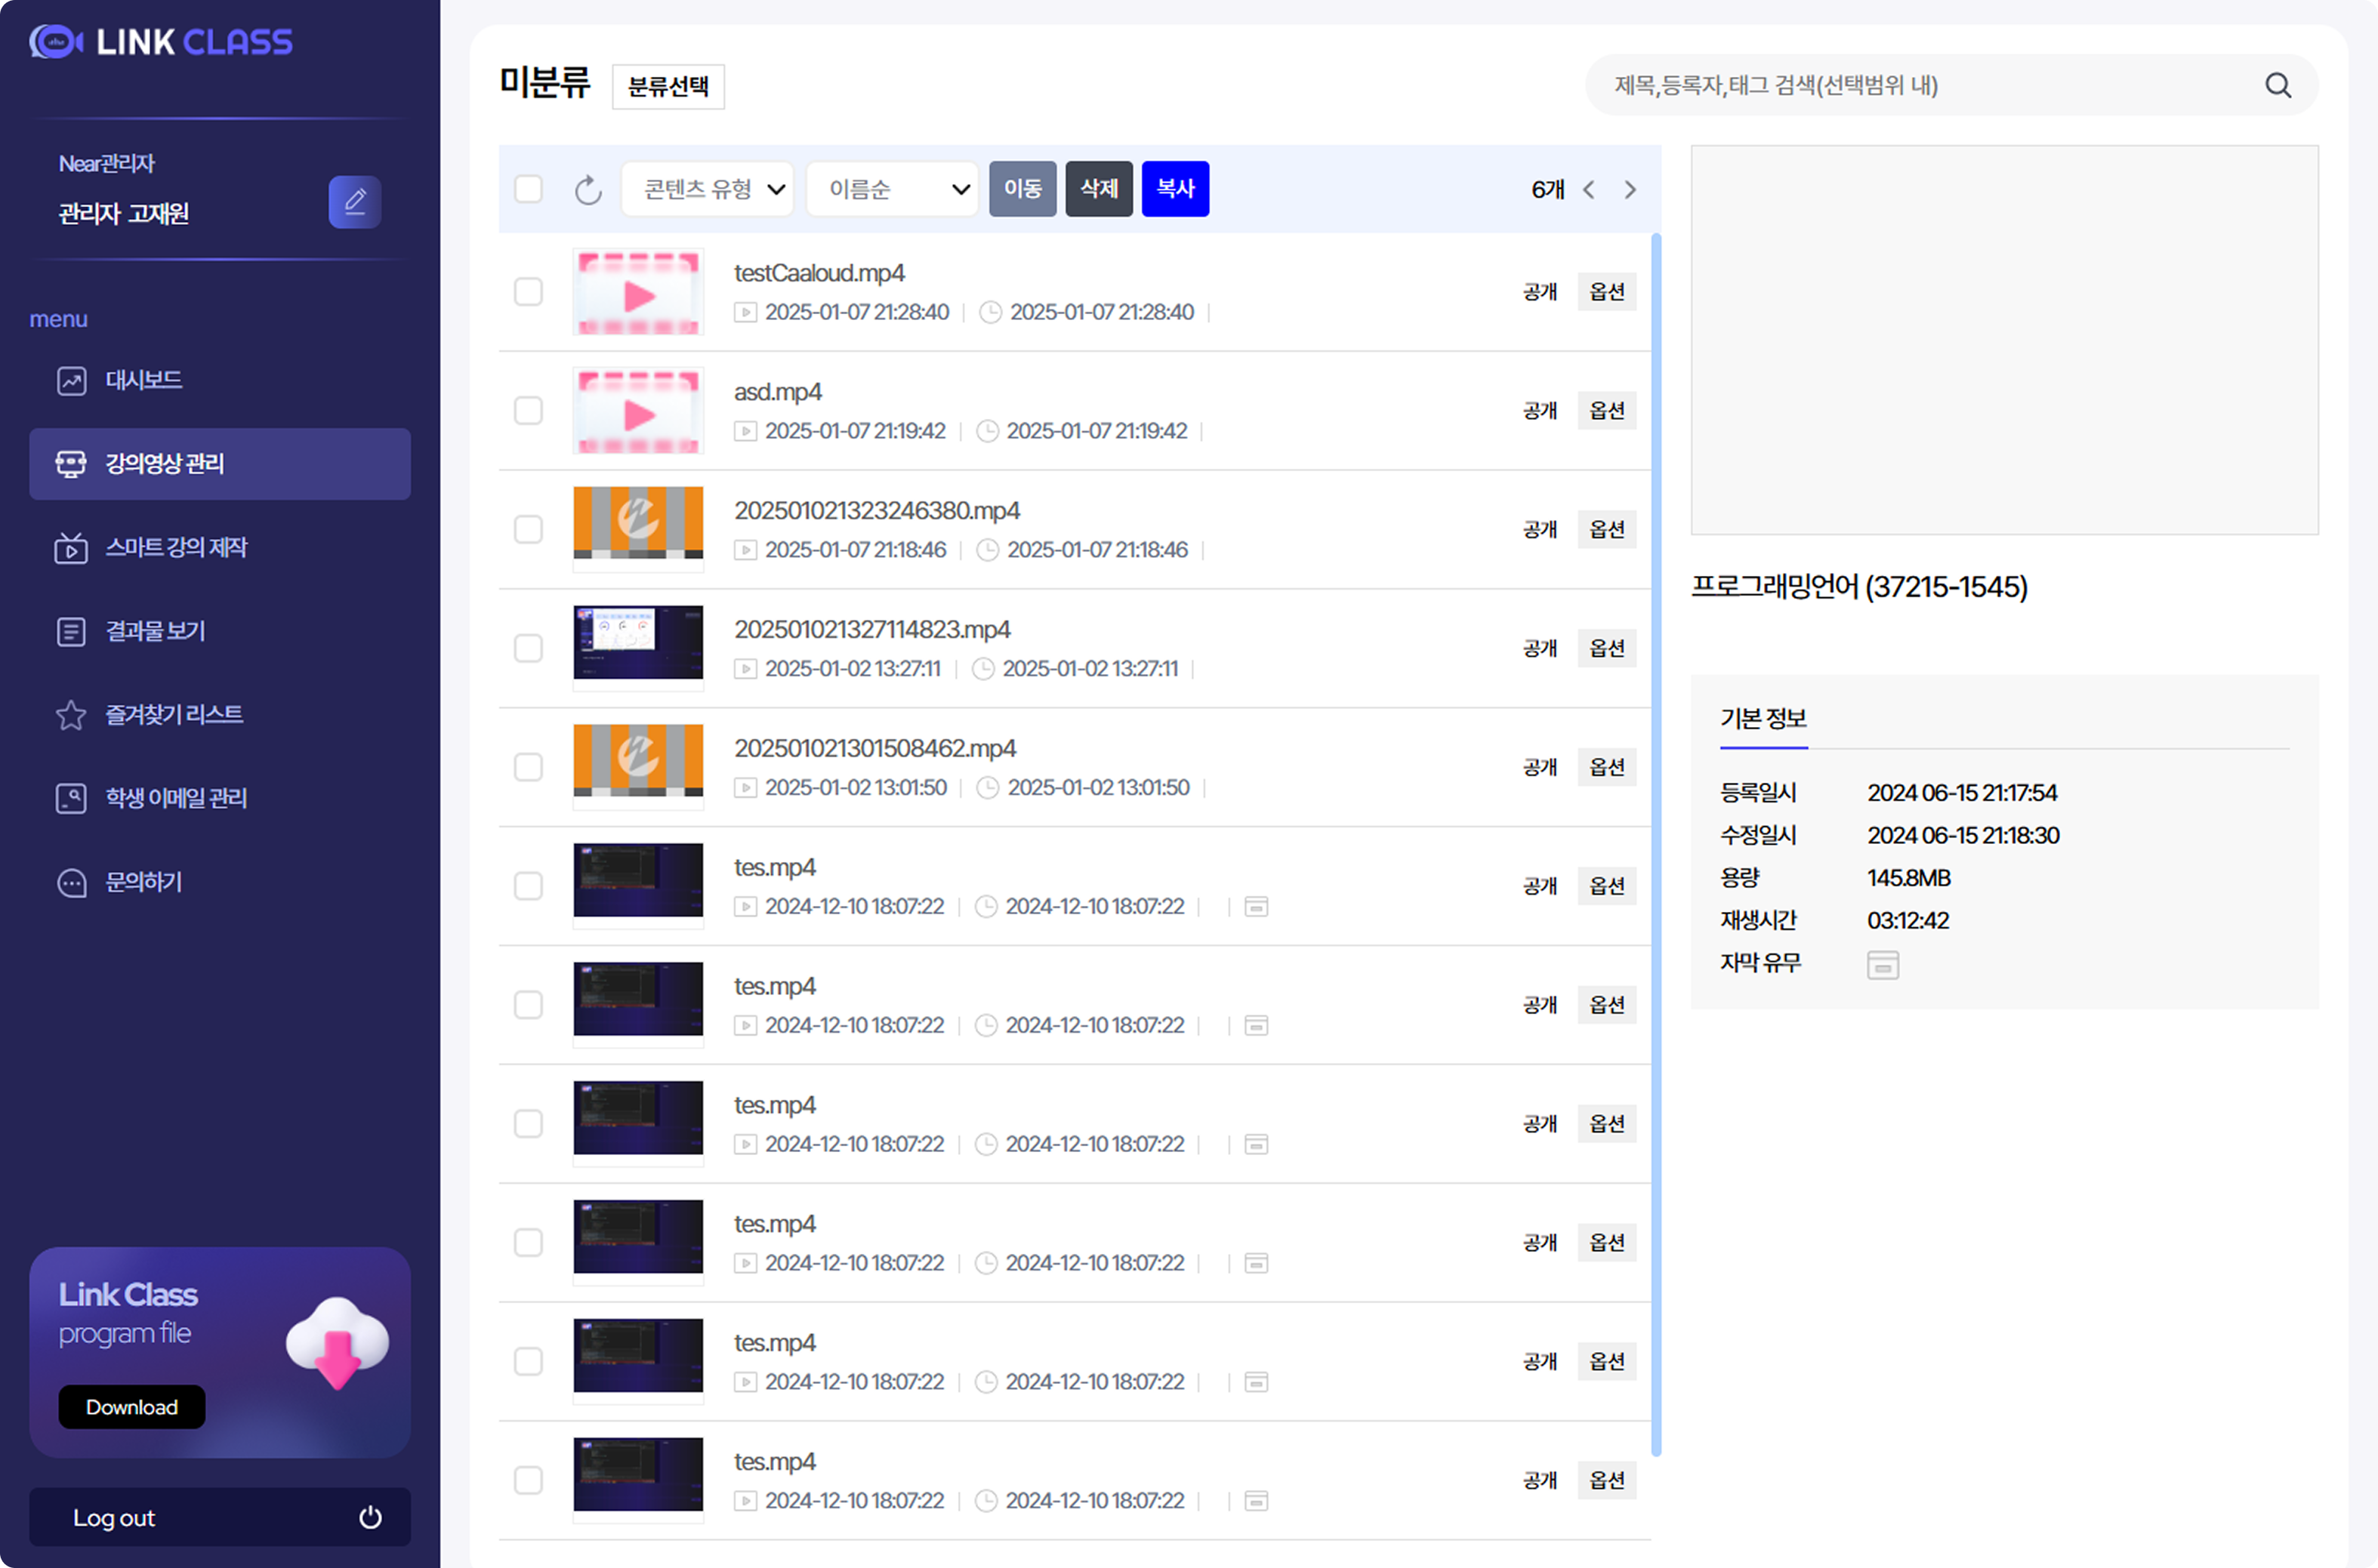Click the edit profile pencil icon
Viewport: 2378px width, 1568px height.
355,202
